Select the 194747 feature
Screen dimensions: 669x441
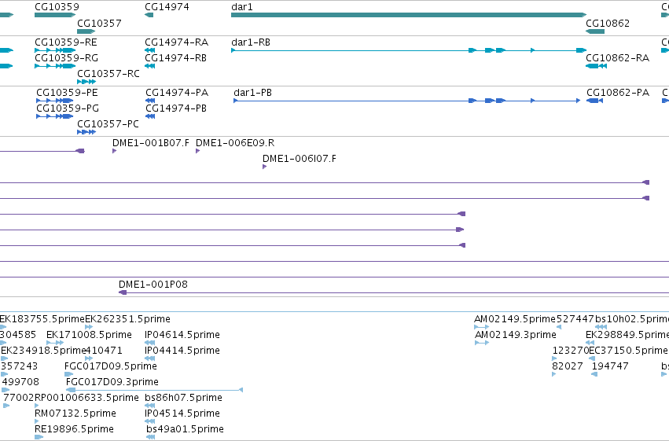(x=594, y=374)
